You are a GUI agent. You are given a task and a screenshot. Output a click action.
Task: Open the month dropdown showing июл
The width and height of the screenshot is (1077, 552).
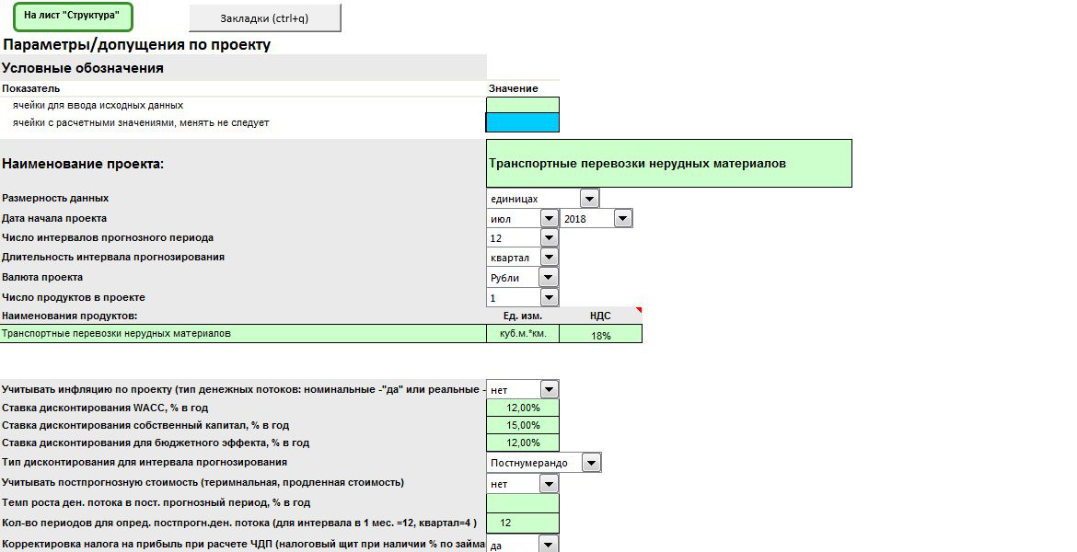pos(549,218)
